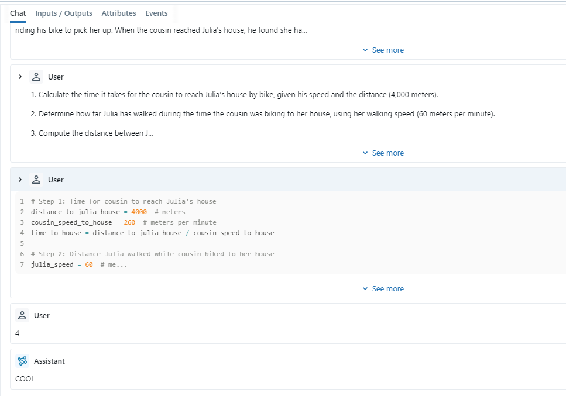Select the Chat tab

point(17,13)
